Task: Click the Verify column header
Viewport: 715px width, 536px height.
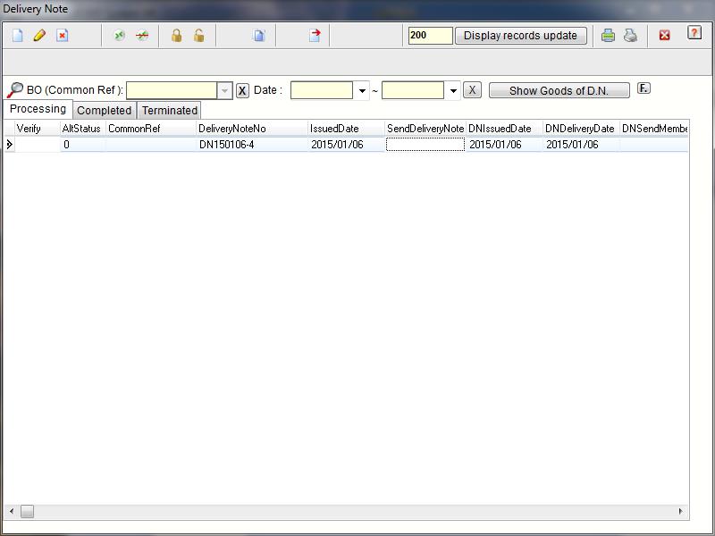Action: (x=38, y=129)
